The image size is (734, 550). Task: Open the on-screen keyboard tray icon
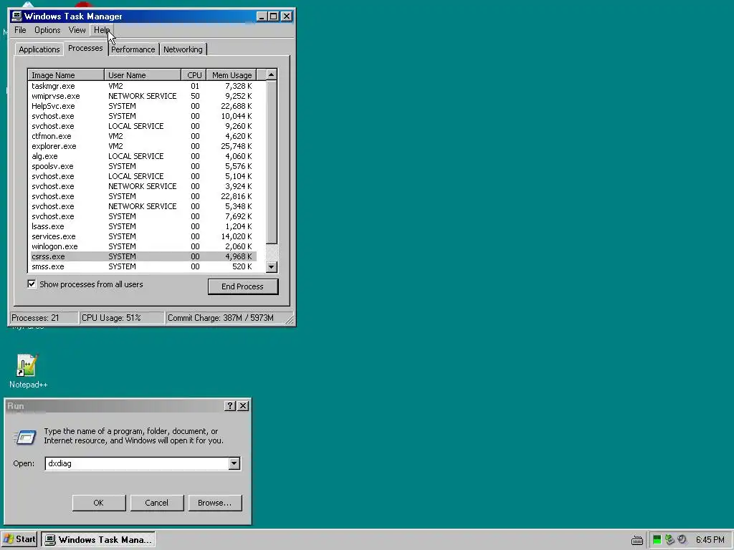pyautogui.click(x=637, y=540)
